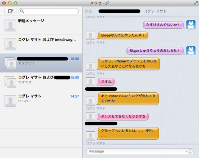Click the ネタフロ！ preview text
The width and height of the screenshot is (199, 158).
26,64
